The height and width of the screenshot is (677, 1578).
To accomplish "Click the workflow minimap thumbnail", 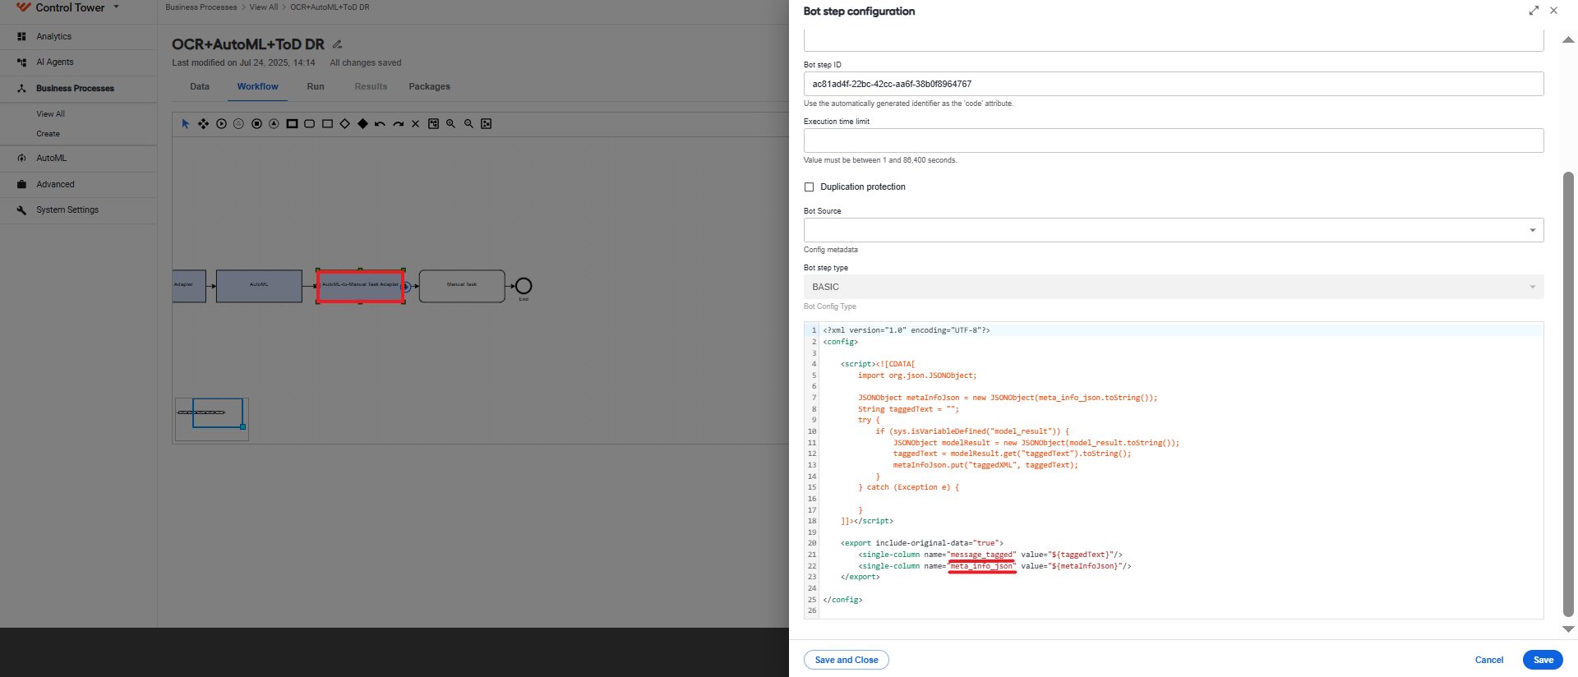I will (212, 419).
